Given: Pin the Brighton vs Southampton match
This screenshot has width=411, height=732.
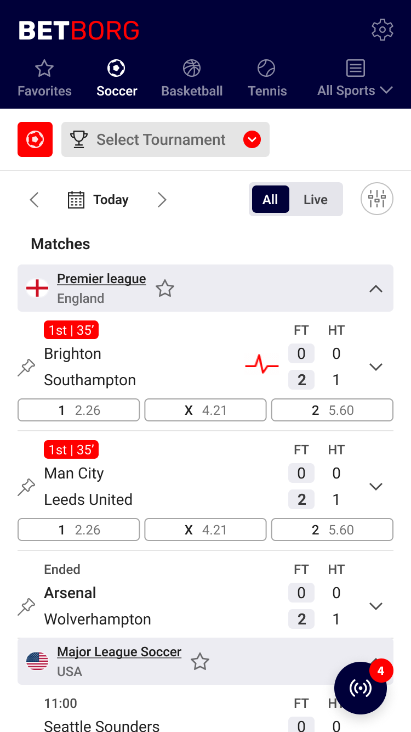Looking at the screenshot, I should coord(26,368).
